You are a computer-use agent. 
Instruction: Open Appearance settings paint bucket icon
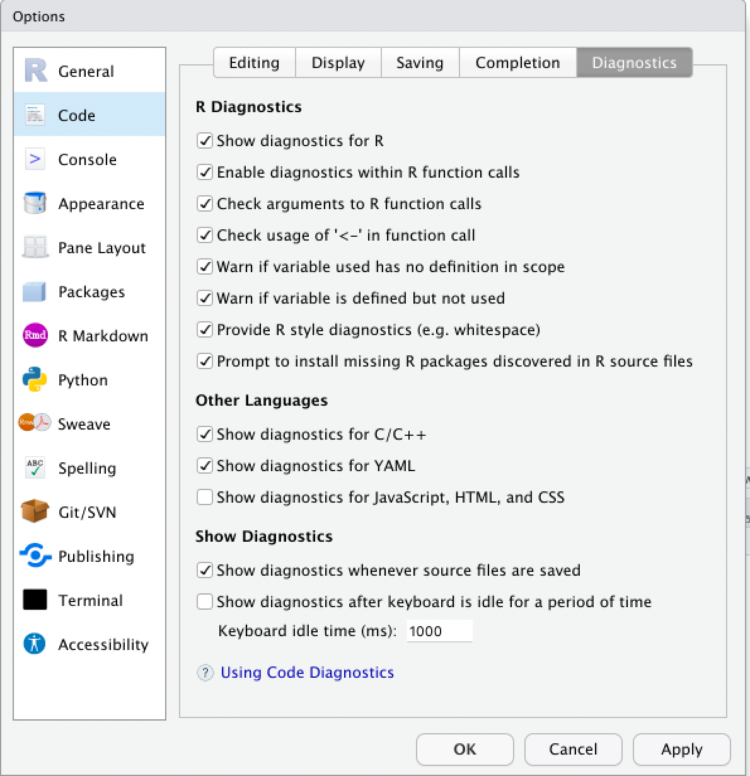click(x=35, y=203)
